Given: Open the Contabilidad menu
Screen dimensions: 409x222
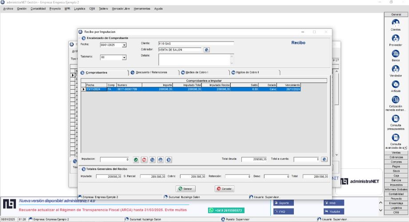Looking at the screenshot, I should pos(38,8).
